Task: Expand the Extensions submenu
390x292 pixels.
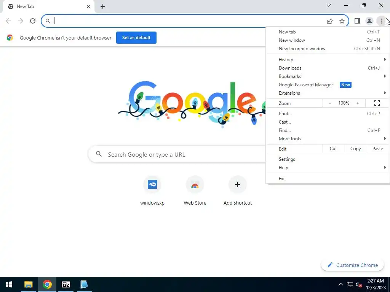Action: (328, 93)
